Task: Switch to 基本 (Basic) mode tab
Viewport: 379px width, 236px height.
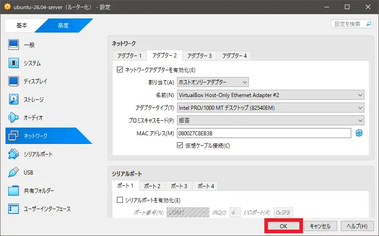Action: [22, 26]
